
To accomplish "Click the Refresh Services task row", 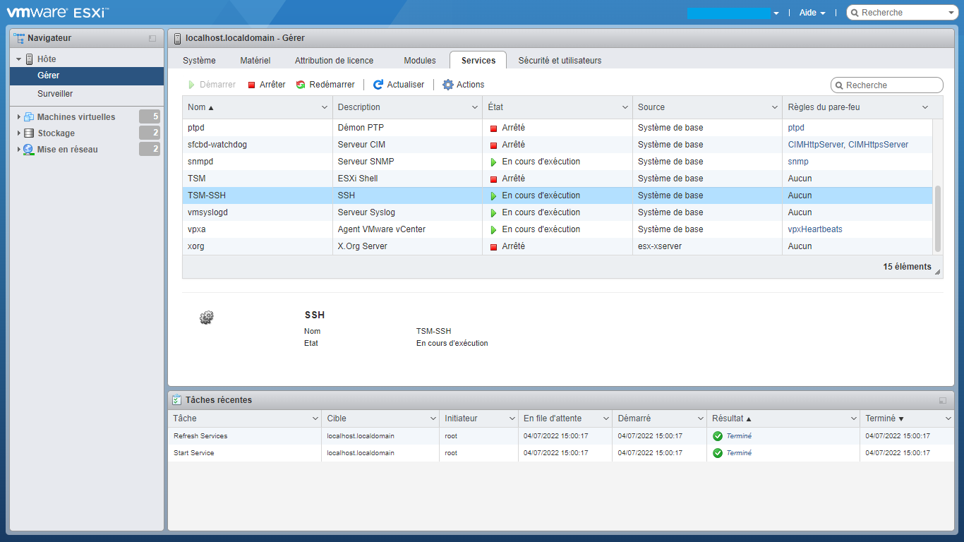I will [x=561, y=436].
